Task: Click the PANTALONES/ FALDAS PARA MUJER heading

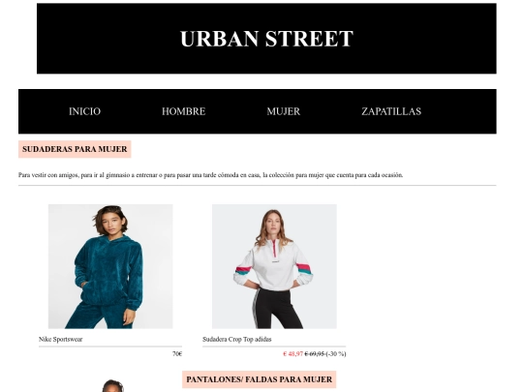Action: [260, 379]
